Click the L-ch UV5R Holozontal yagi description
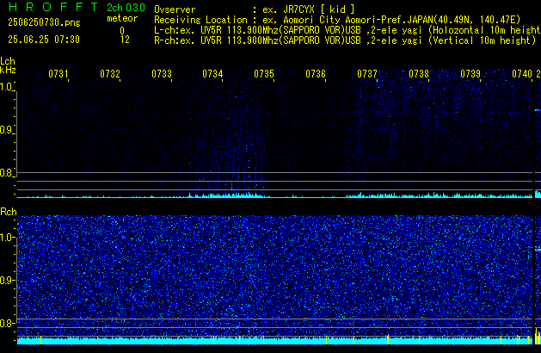The height and width of the screenshot is (353, 541). click(347, 30)
